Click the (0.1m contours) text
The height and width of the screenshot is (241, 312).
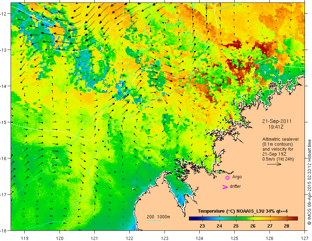click(x=278, y=144)
